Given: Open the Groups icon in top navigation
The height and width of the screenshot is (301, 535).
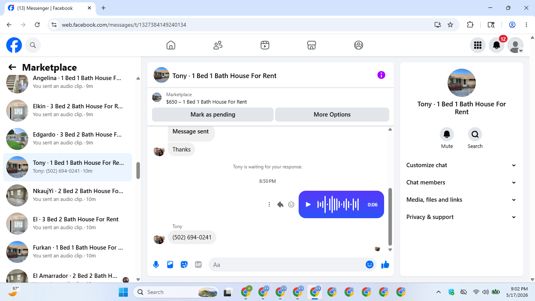Looking at the screenshot, I should coord(359,45).
